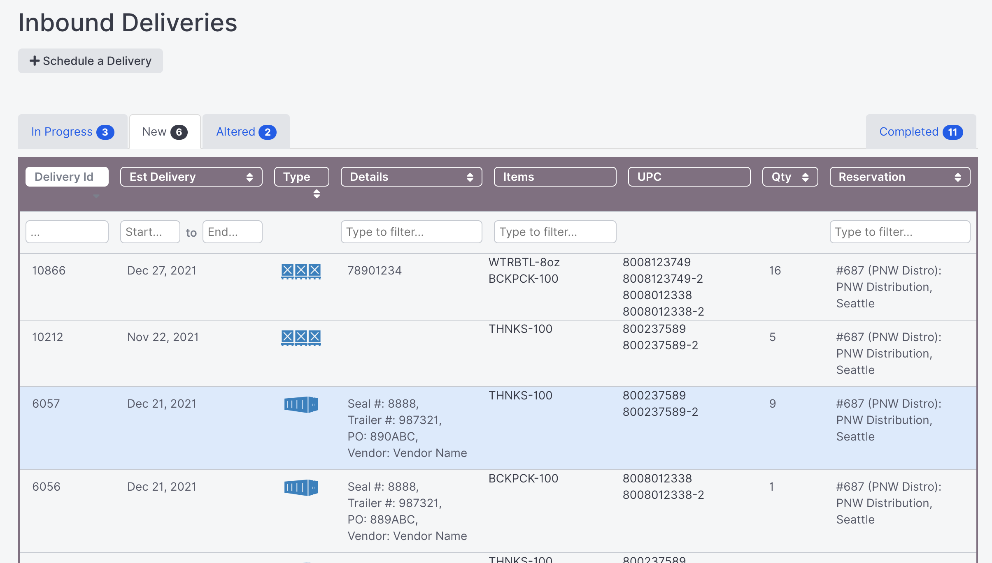Click delivery id 6056
Image resolution: width=992 pixels, height=563 pixels.
[46, 487]
